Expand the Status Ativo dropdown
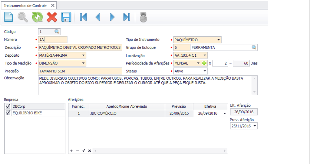The width and height of the screenshot is (310, 164). pyautogui.click(x=205, y=71)
